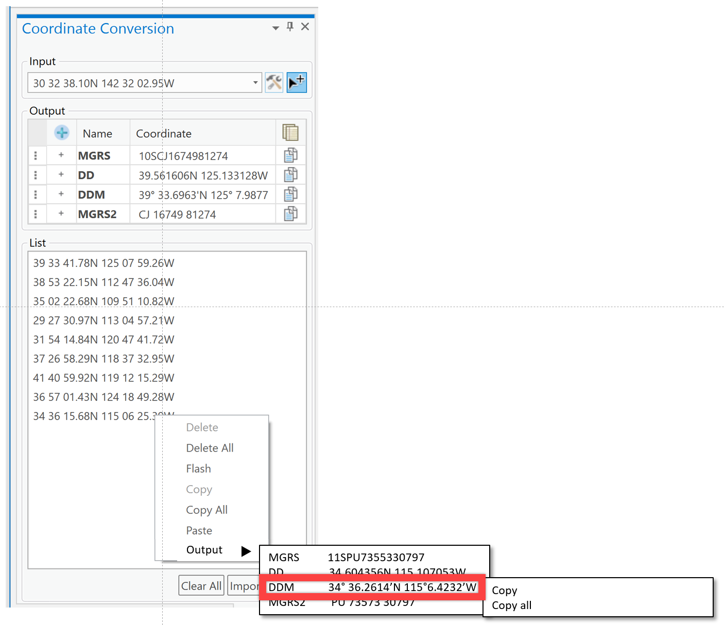Open the pane options menu arrow

[x=275, y=28]
